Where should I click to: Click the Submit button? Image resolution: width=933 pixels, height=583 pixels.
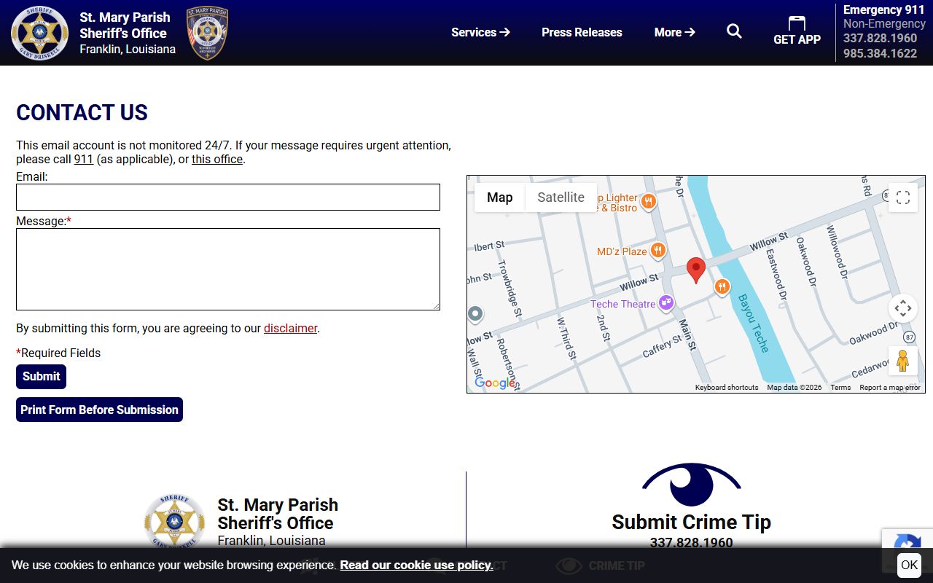click(41, 377)
